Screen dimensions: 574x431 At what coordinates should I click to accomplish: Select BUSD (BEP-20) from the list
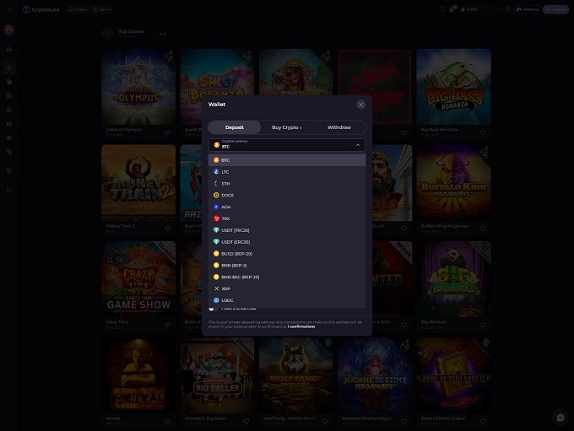pos(287,254)
